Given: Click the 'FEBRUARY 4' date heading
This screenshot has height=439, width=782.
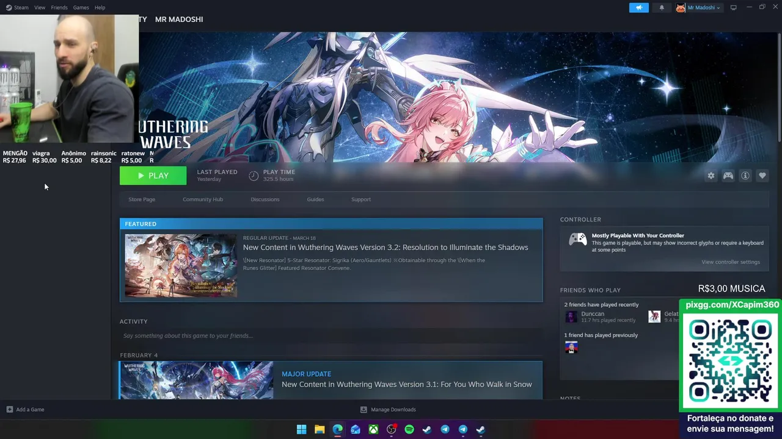Looking at the screenshot, I should (x=139, y=355).
